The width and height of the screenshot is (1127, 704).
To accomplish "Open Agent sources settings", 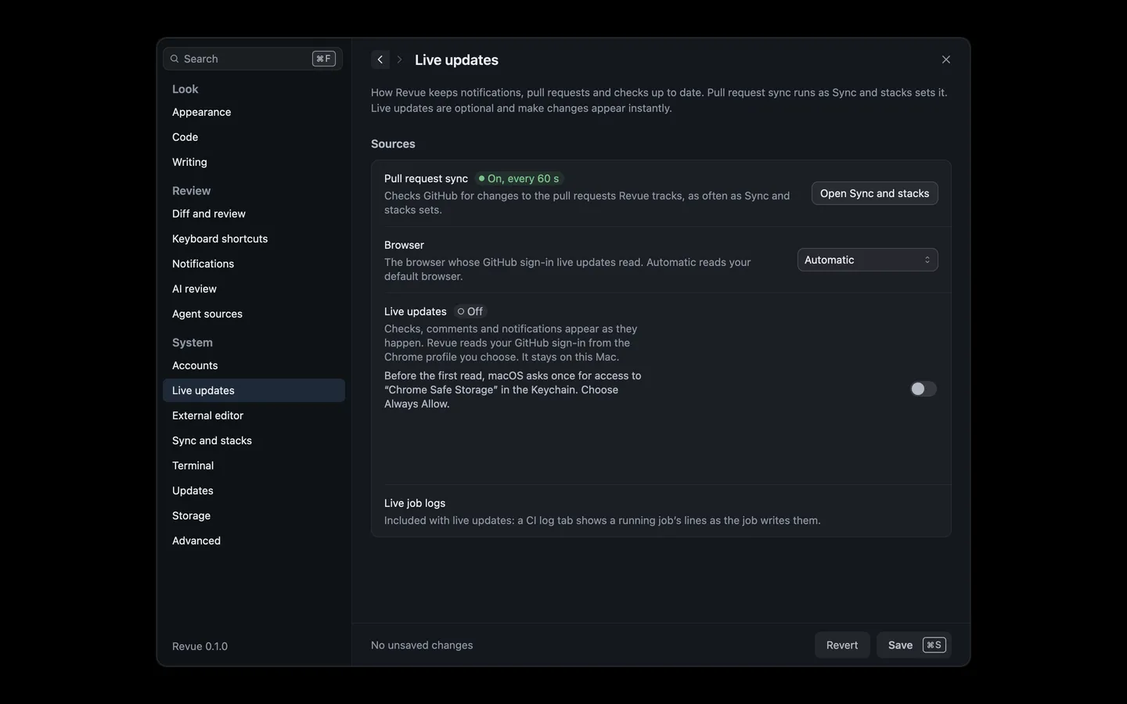I will 254,314.
